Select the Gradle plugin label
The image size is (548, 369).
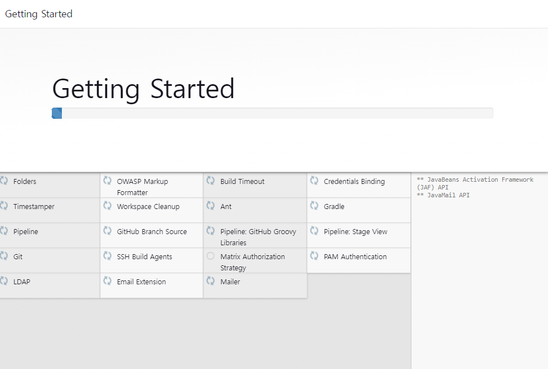[x=334, y=206]
